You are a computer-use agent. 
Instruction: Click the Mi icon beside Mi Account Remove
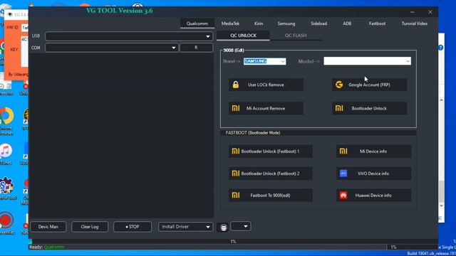coord(236,108)
